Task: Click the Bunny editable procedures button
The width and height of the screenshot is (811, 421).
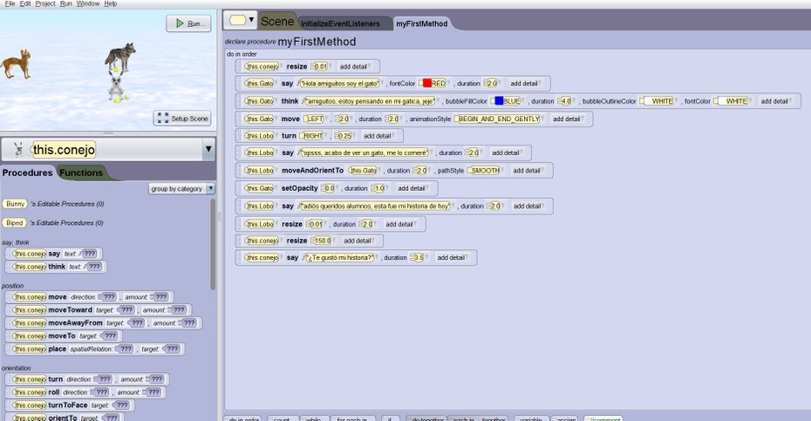Action: (x=15, y=204)
